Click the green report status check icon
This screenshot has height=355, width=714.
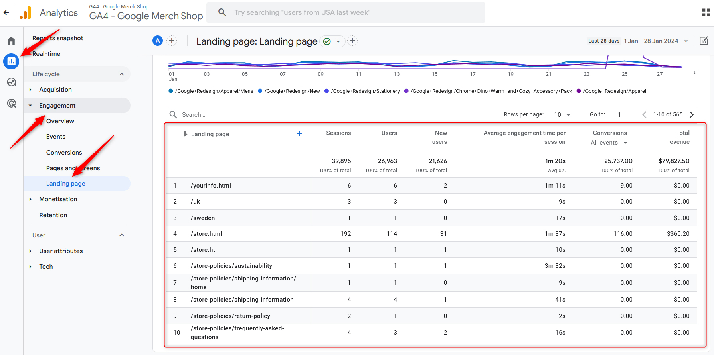pos(327,41)
